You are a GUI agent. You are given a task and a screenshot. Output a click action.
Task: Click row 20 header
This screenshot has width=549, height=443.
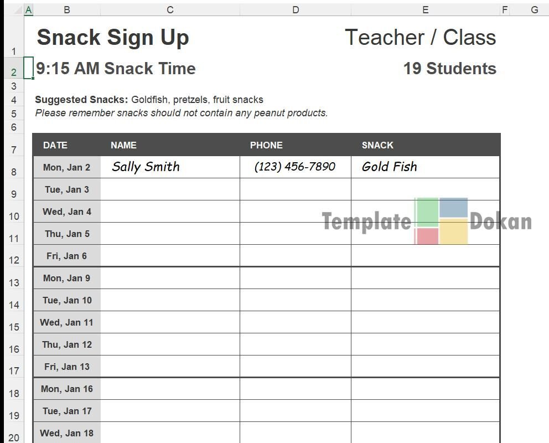click(x=14, y=437)
